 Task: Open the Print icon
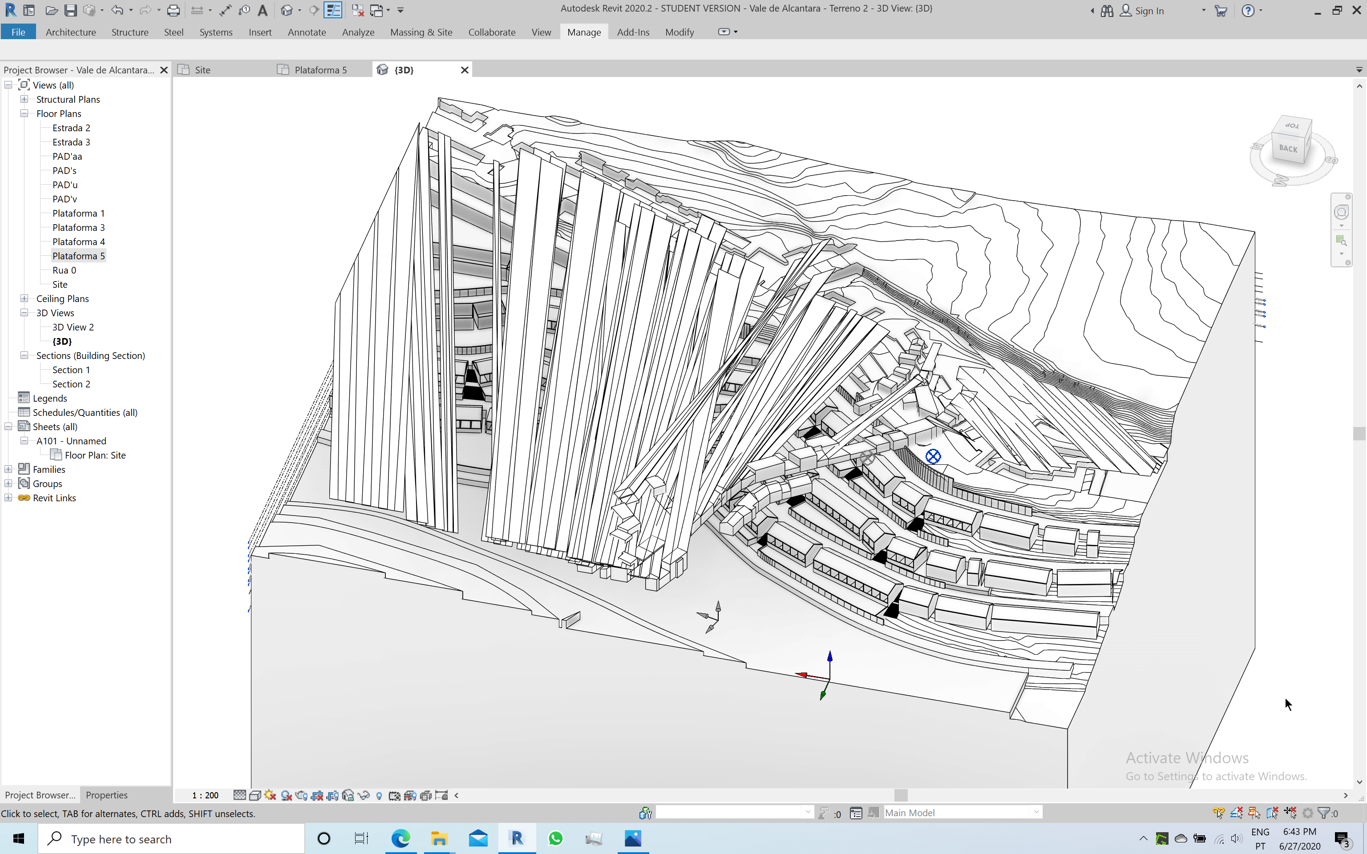pyautogui.click(x=174, y=10)
